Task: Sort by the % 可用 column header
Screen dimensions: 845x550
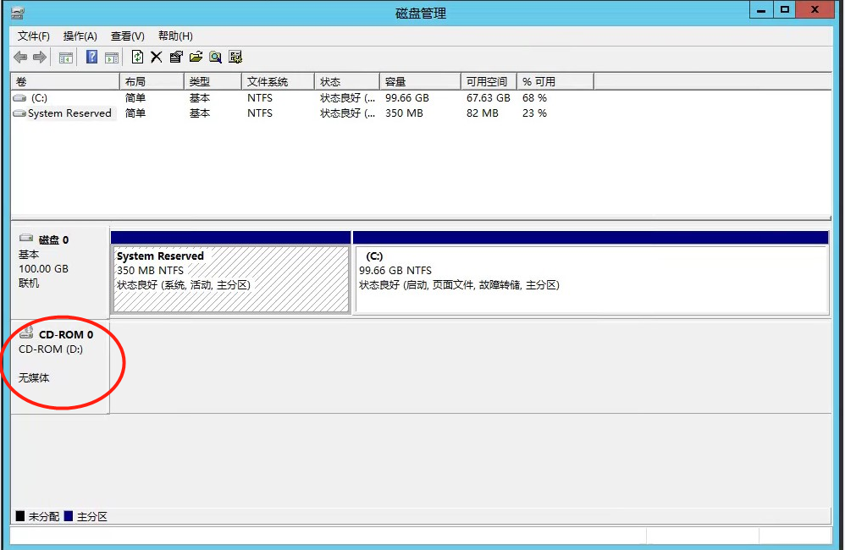Action: click(555, 82)
